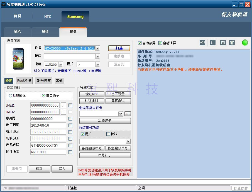The height and width of the screenshot is (192, 252).
Task: Select the 修复 section tab
Action: tap(9, 81)
